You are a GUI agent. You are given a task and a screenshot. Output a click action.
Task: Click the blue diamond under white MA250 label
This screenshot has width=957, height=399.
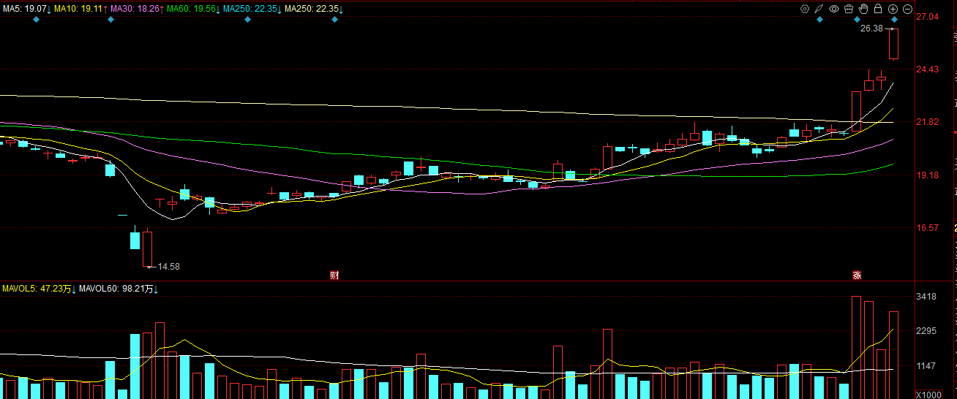coord(334,19)
